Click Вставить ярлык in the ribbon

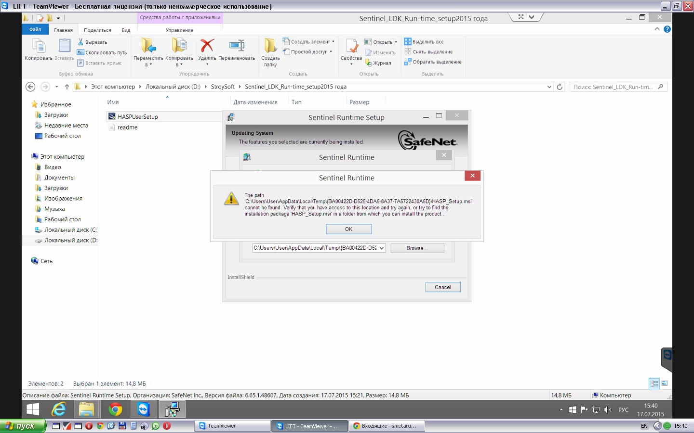pyautogui.click(x=99, y=63)
